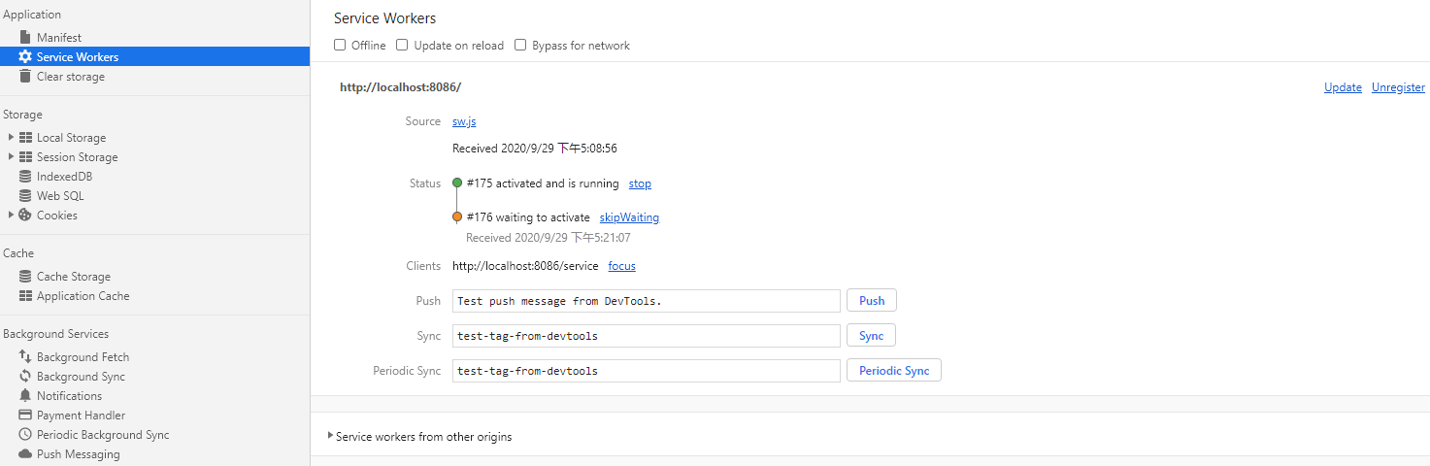Toggle the Update on reload checkbox

click(x=402, y=46)
